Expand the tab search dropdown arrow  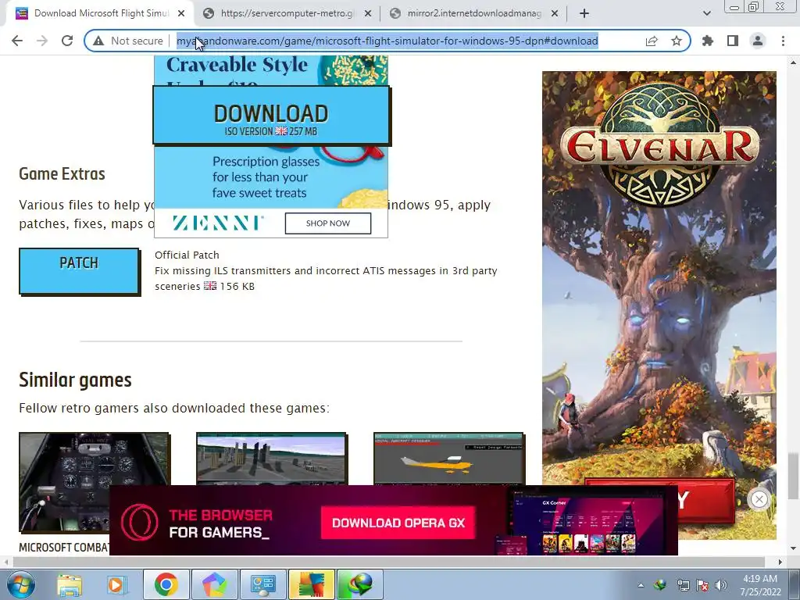pos(706,14)
